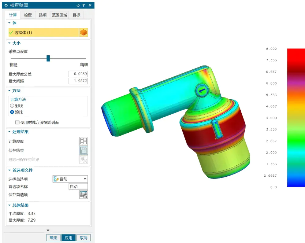
Task: Switch to the 选项 tab
Action: [x=43, y=15]
